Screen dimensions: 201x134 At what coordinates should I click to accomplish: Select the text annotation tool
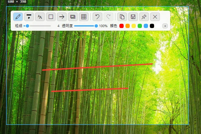(40, 17)
